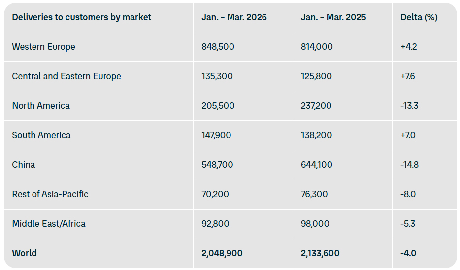Click China's -14.8 delta value

(x=409, y=165)
